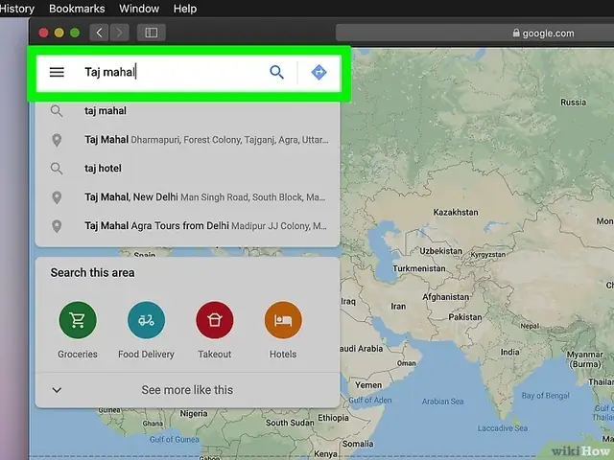Choose the Hotels bed icon
This screenshot has width=614, height=460.
pos(283,320)
